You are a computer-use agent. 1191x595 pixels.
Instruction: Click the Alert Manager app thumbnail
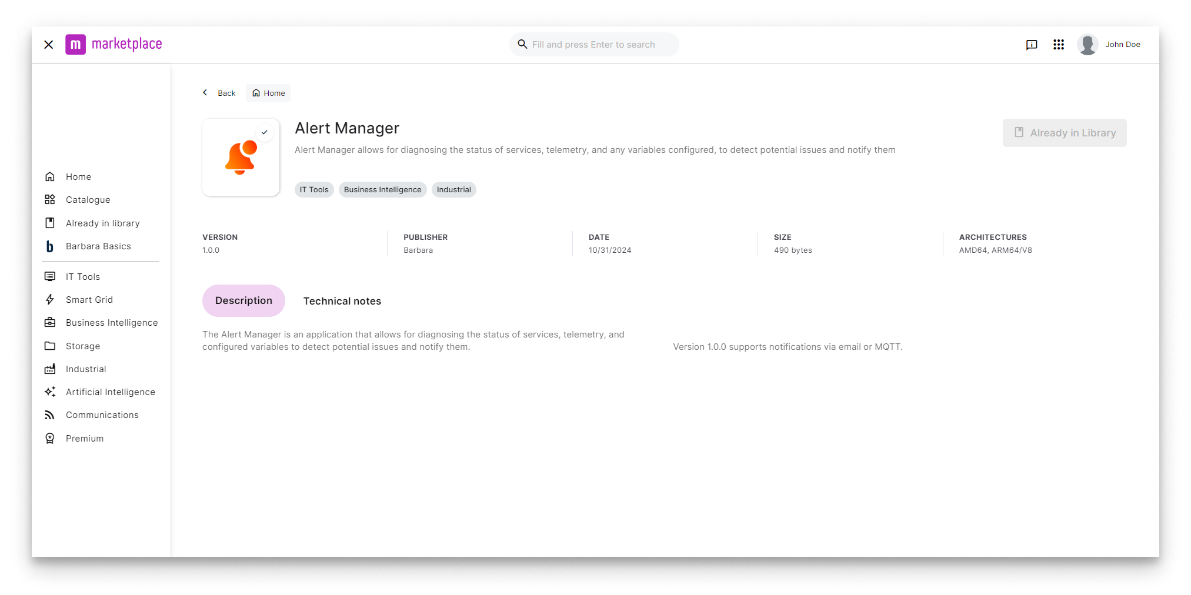[x=241, y=156]
